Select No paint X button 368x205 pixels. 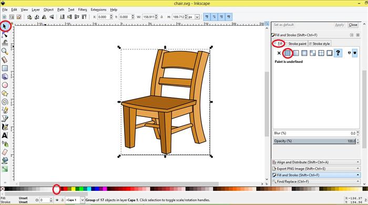279,53
